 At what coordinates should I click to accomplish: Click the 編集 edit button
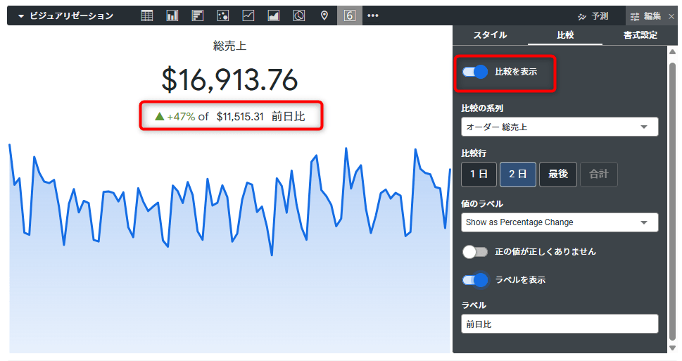click(646, 16)
